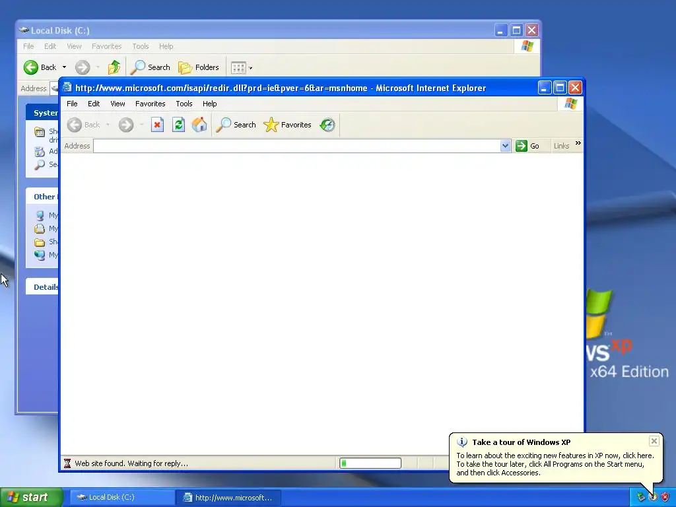Click the My Network Places icon
This screenshot has height=507, width=676.
pyautogui.click(x=40, y=255)
